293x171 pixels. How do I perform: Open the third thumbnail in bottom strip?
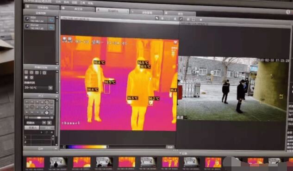click(x=81, y=162)
